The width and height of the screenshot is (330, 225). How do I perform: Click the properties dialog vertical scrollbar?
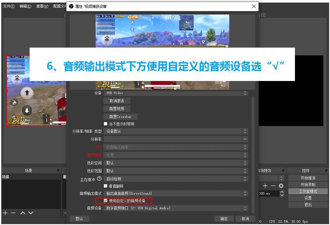(253, 154)
